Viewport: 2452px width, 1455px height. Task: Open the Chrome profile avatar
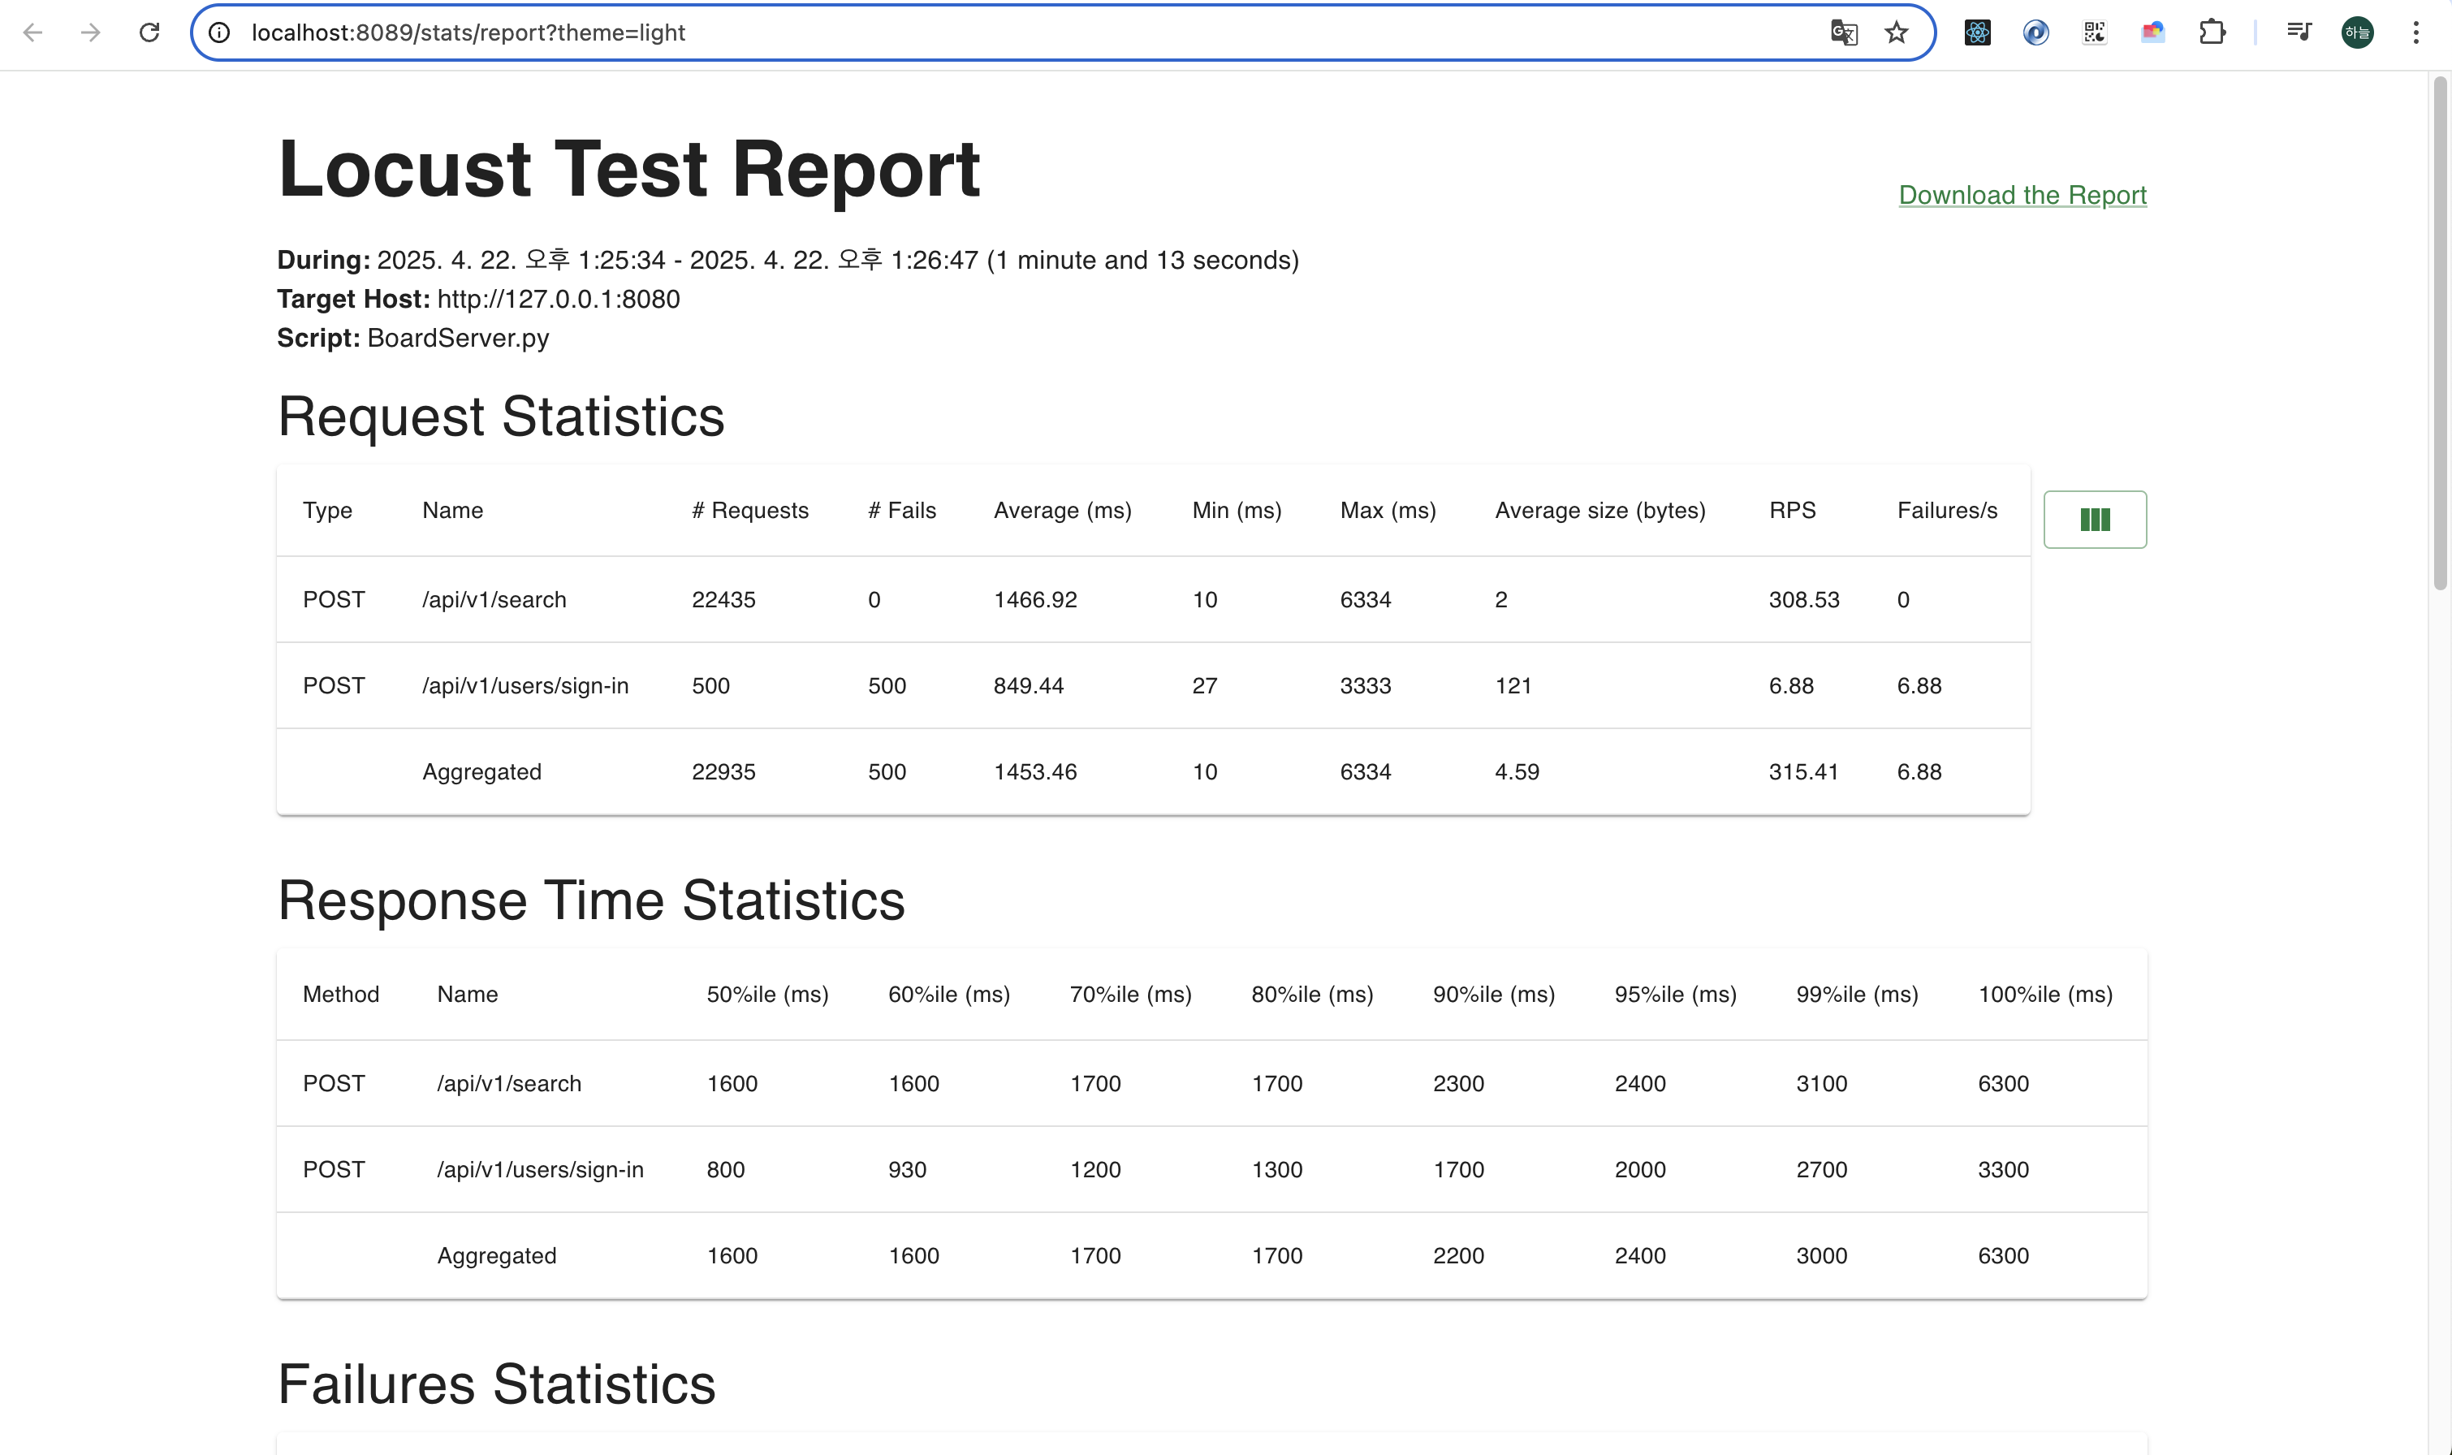tap(2357, 32)
